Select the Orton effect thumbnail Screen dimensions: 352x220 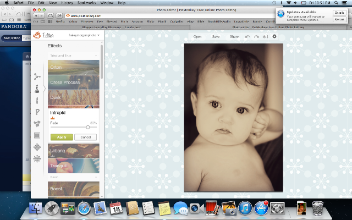pyautogui.click(x=74, y=67)
